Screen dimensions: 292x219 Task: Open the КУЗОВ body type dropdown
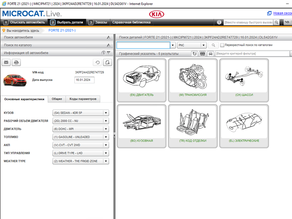click(81, 113)
